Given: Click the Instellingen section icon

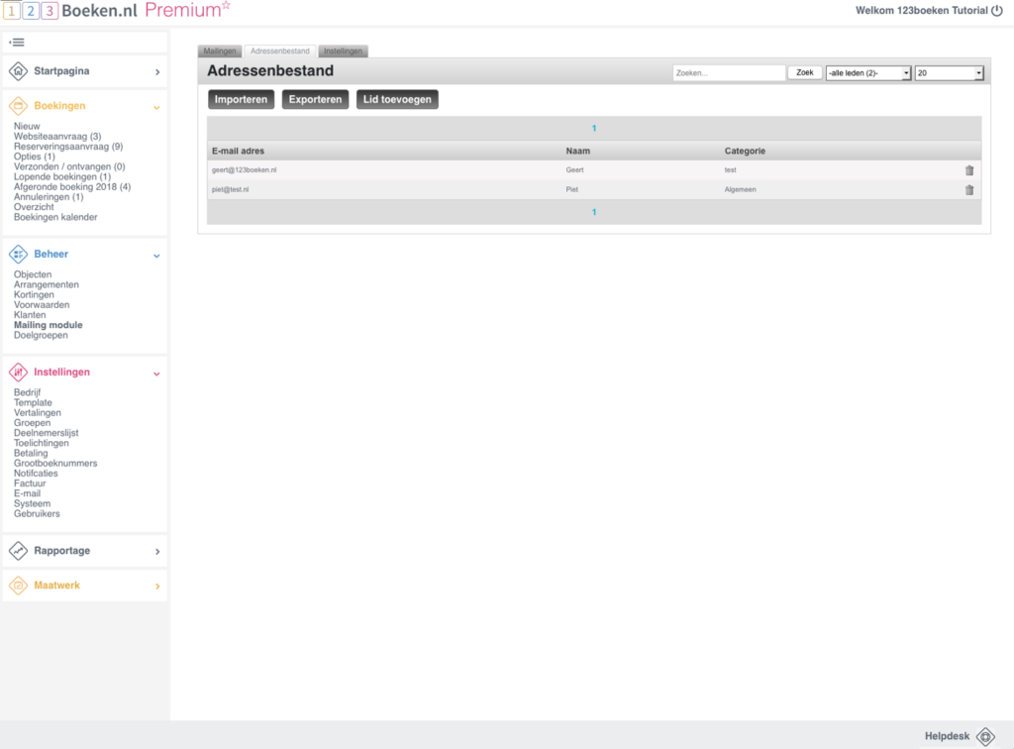Looking at the screenshot, I should [18, 372].
